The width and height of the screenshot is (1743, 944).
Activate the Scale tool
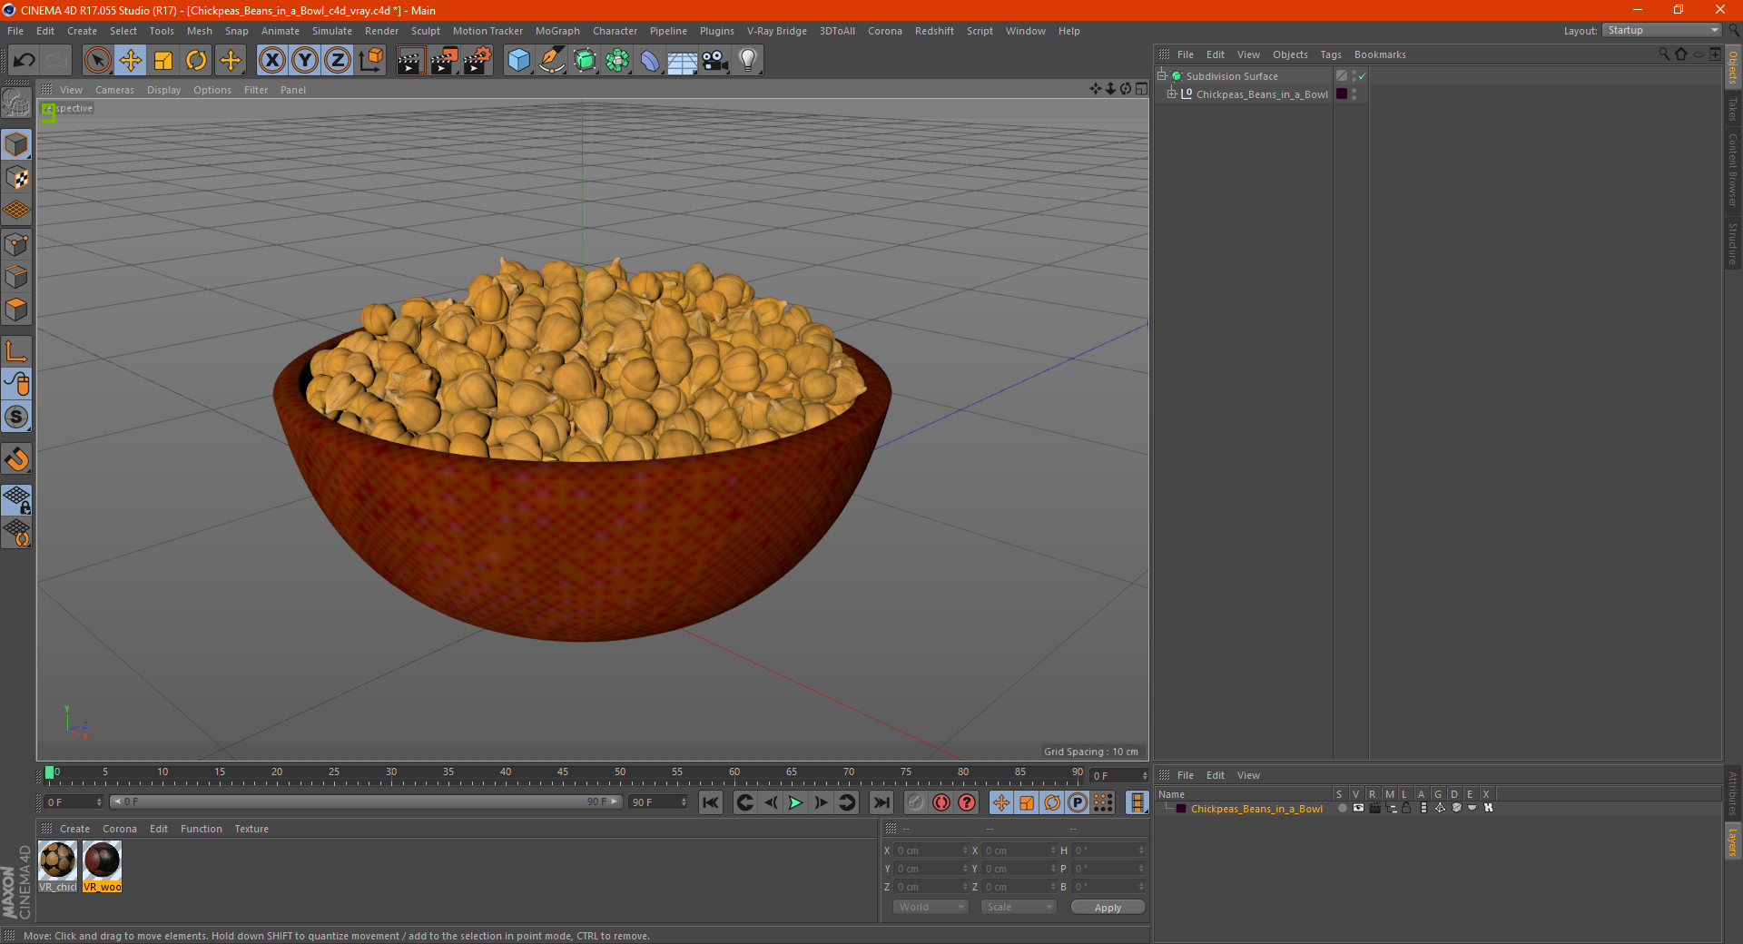(x=163, y=61)
